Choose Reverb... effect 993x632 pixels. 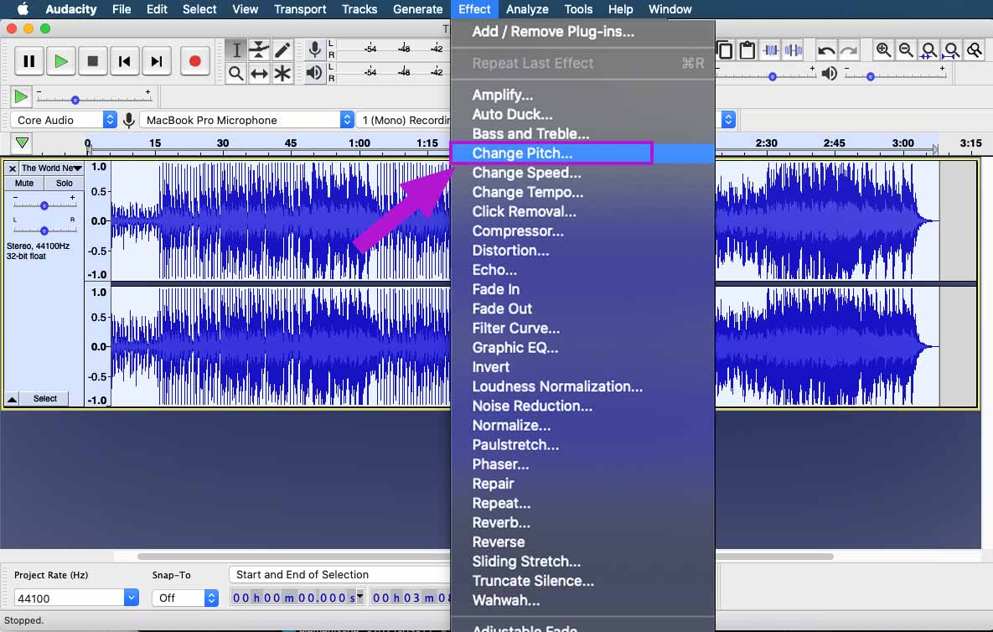tap(582, 522)
